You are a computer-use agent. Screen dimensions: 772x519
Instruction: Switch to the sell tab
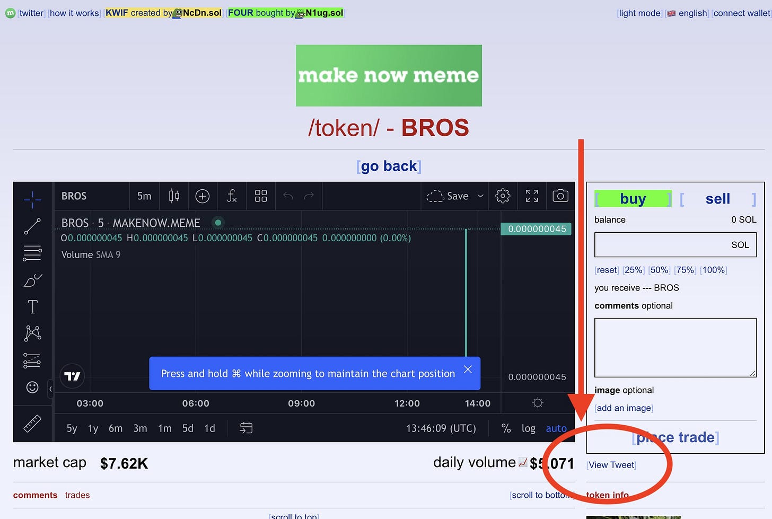pos(718,199)
